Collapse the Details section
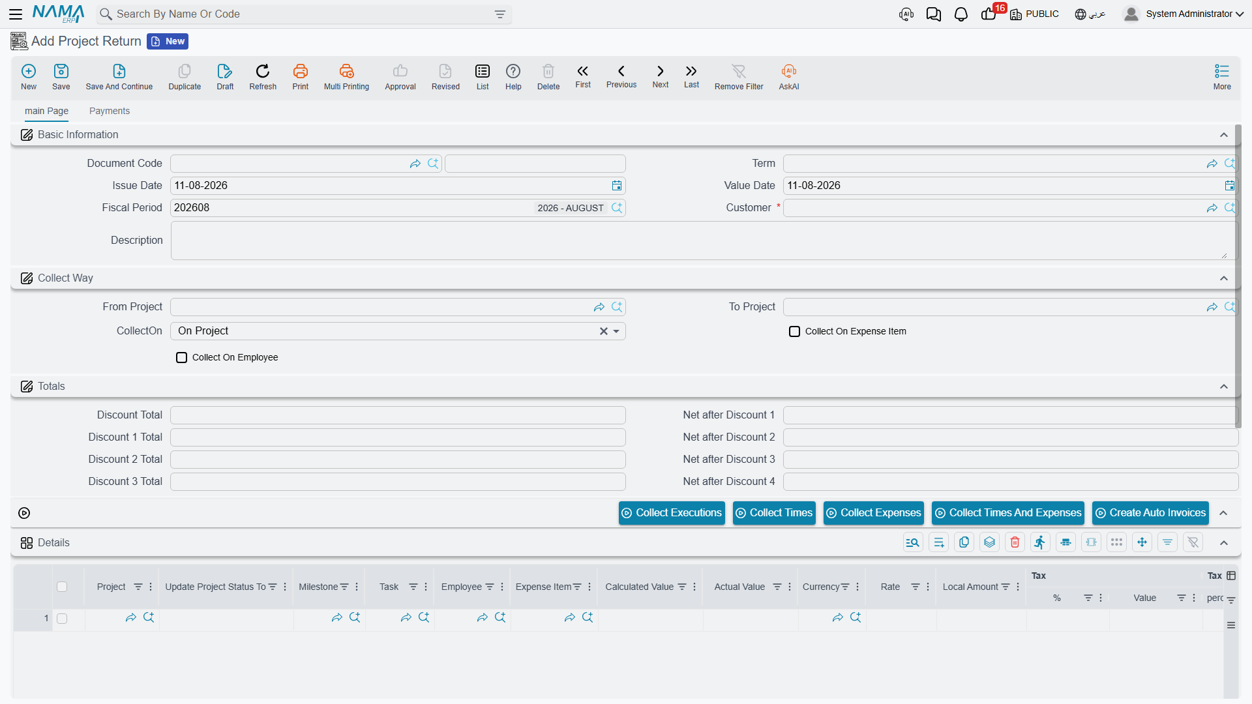Image resolution: width=1252 pixels, height=704 pixels. point(1224,543)
